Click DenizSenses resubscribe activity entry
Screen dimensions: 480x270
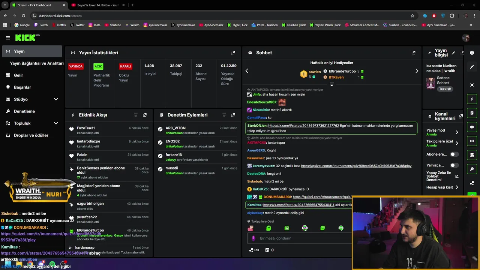[x=109, y=172]
